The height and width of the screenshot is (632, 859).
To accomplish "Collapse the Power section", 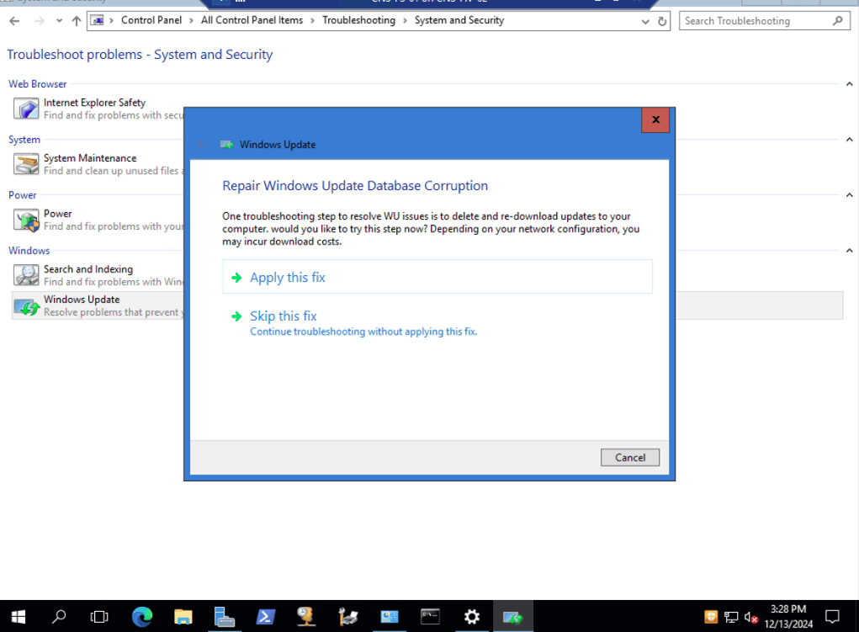I will click(849, 195).
